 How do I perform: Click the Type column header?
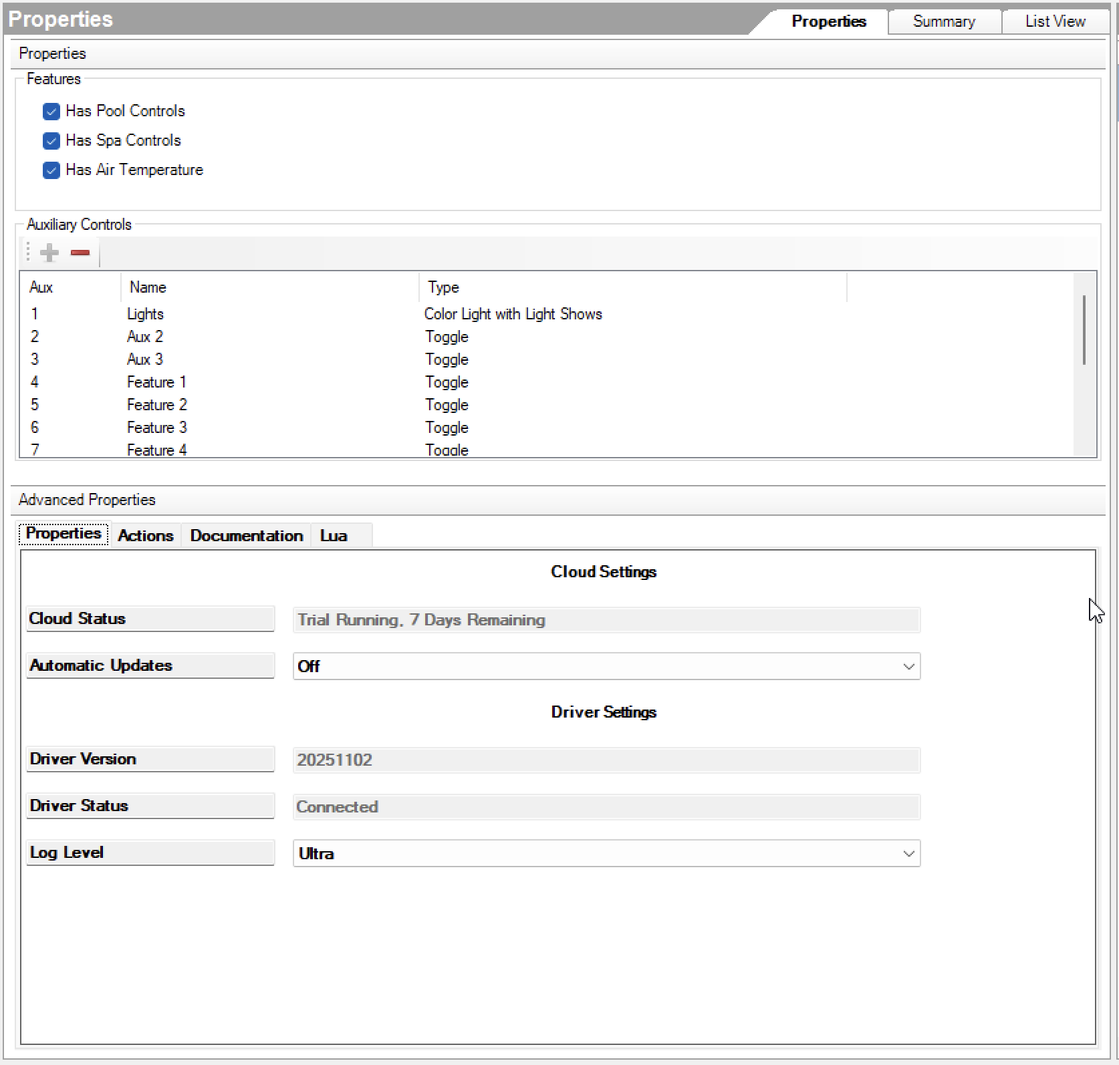(x=443, y=287)
